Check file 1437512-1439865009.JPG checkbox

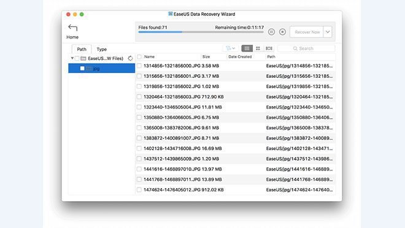click(x=139, y=159)
